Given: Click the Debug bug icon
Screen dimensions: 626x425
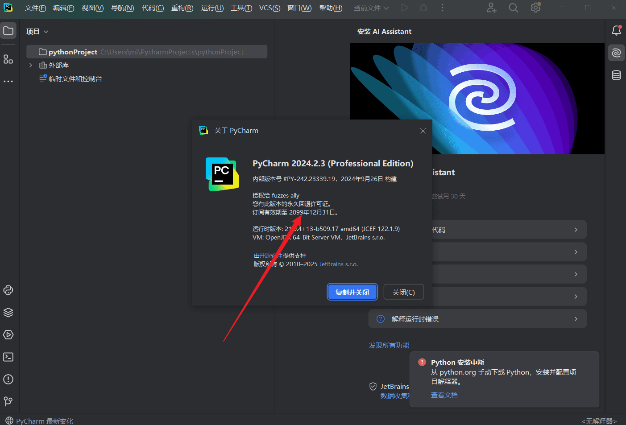Looking at the screenshot, I should [423, 8].
